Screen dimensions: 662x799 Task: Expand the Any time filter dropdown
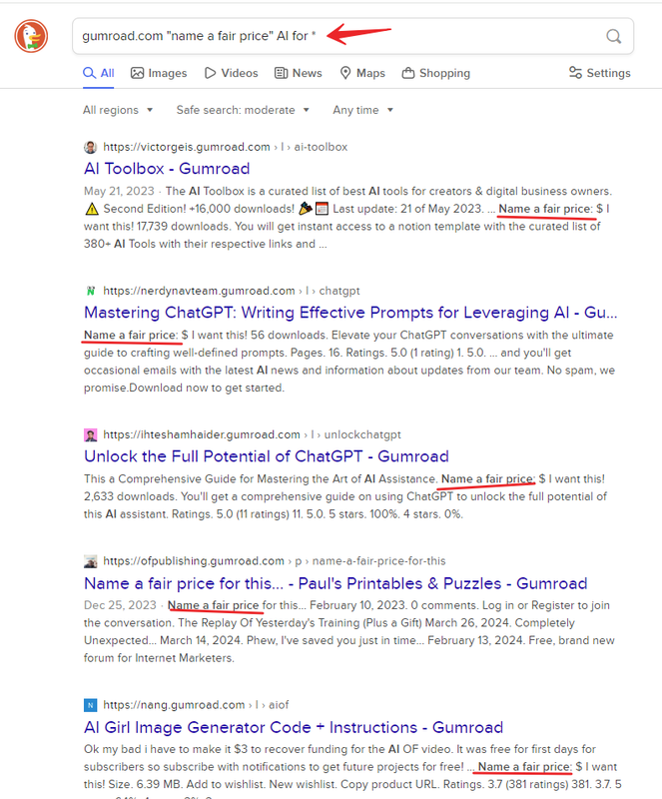pos(362,110)
